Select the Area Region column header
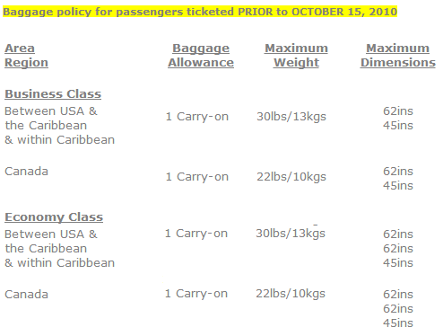 [x=26, y=56]
